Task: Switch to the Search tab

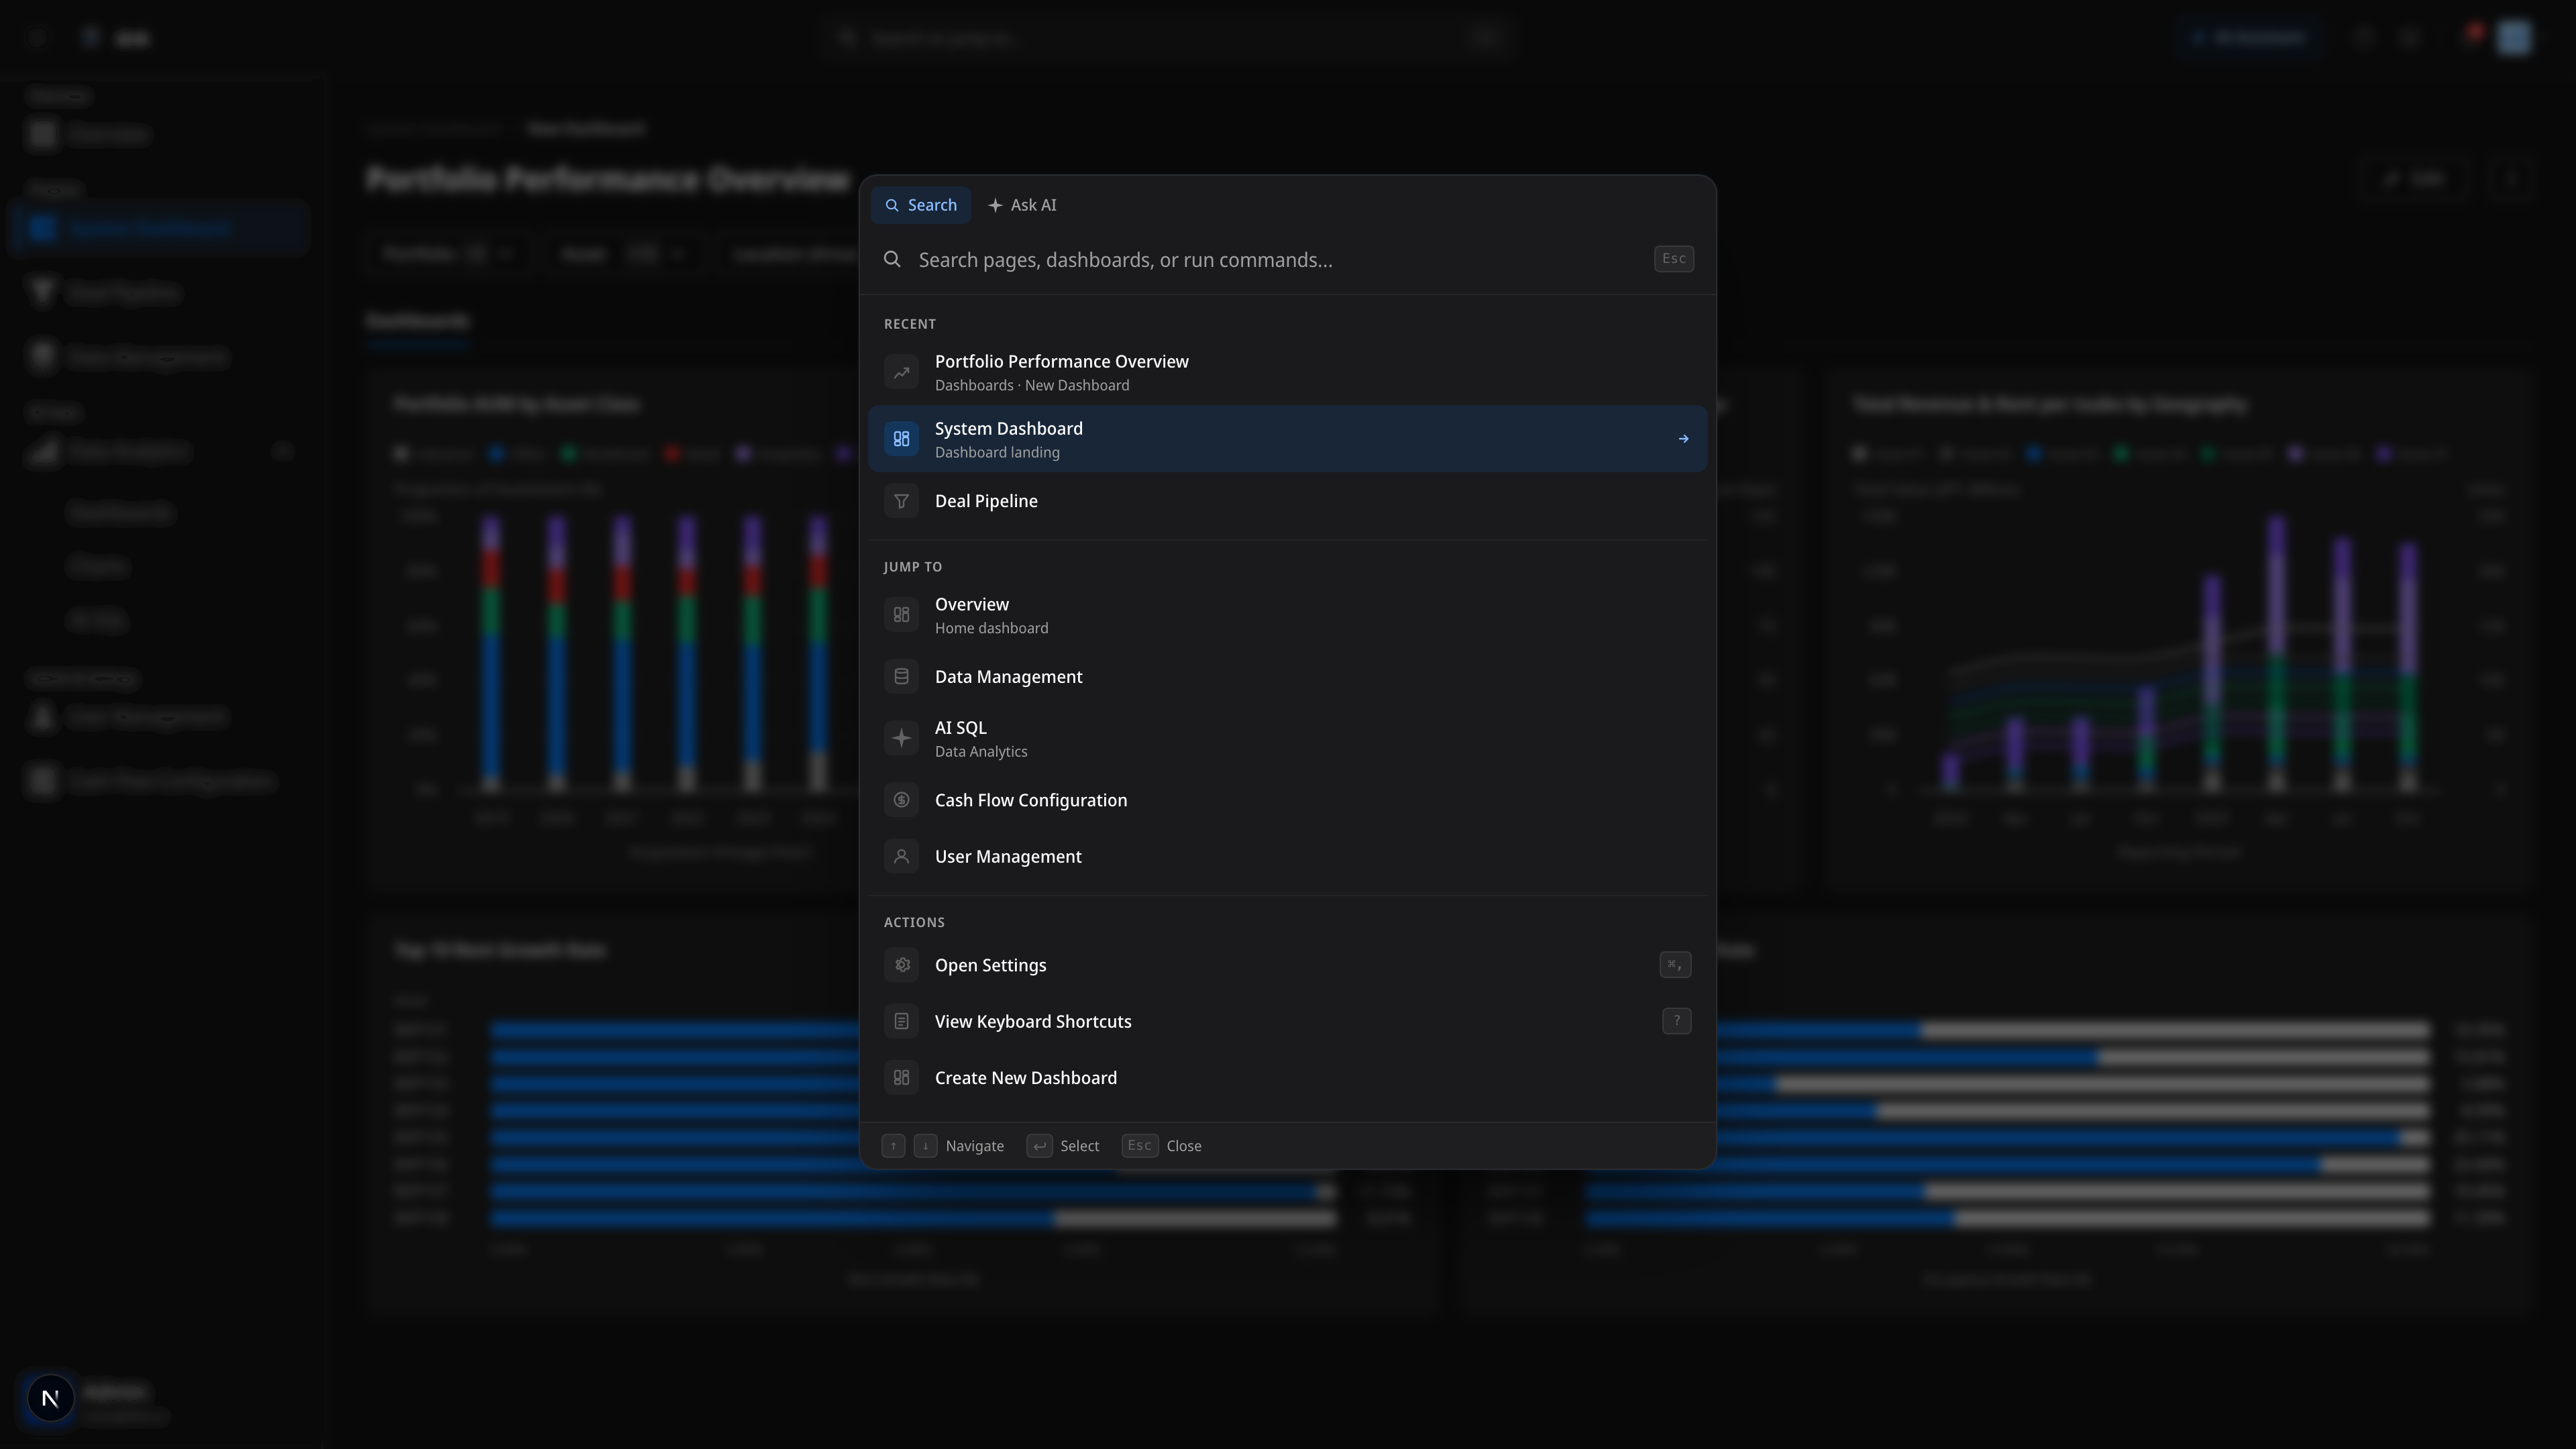Action: [x=920, y=205]
